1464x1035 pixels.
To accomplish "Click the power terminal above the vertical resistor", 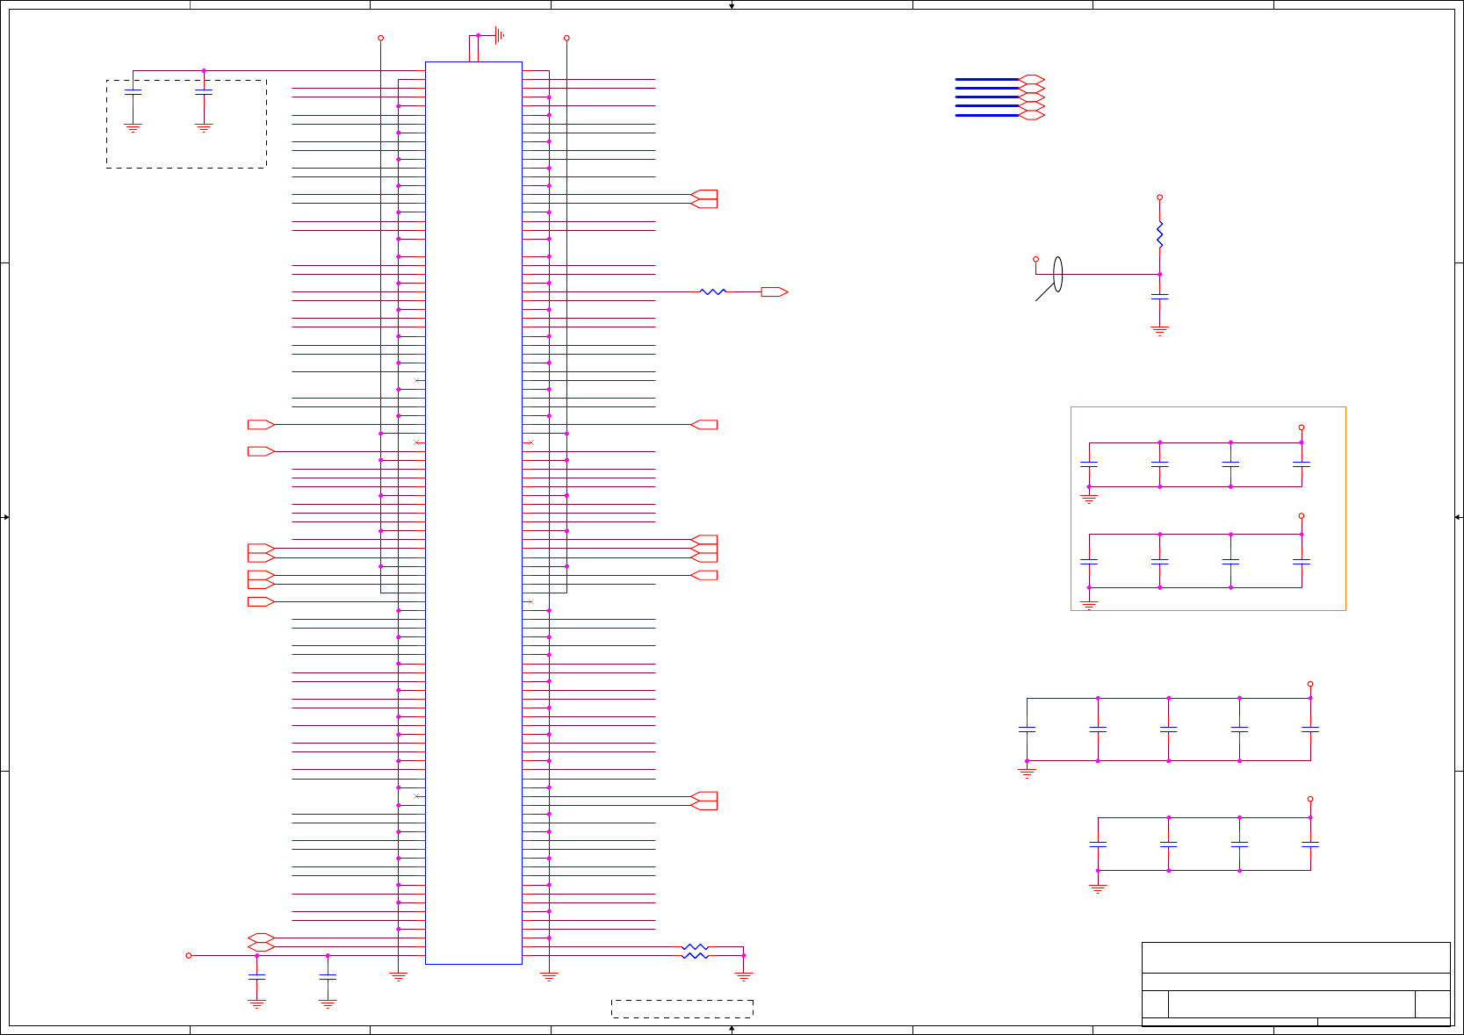I will click(1159, 198).
